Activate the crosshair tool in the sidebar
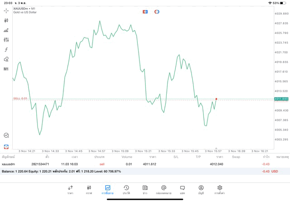This screenshot has width=290, height=202. pyautogui.click(x=6, y=10)
